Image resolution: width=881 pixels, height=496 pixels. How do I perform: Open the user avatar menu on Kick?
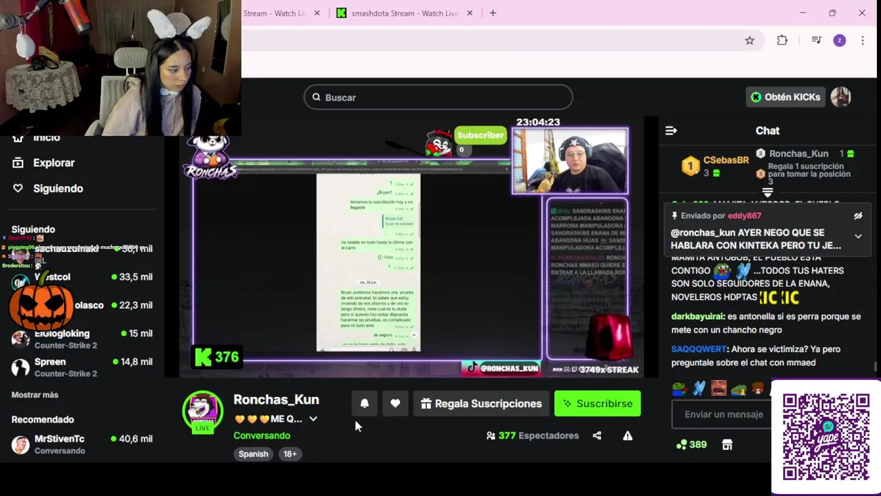840,97
